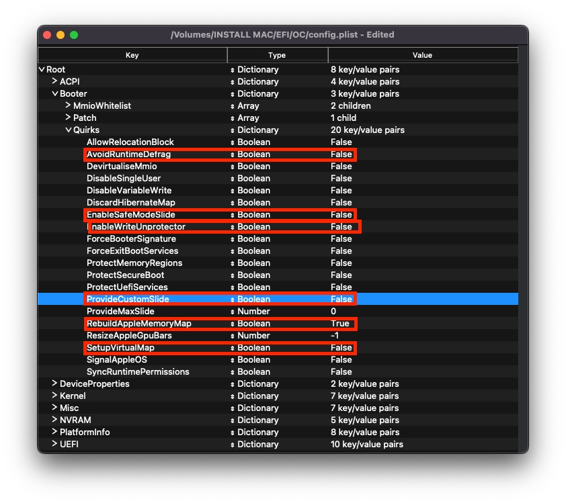Expand the Kernel dictionary
Screen dimensions: 566x503
coord(55,396)
